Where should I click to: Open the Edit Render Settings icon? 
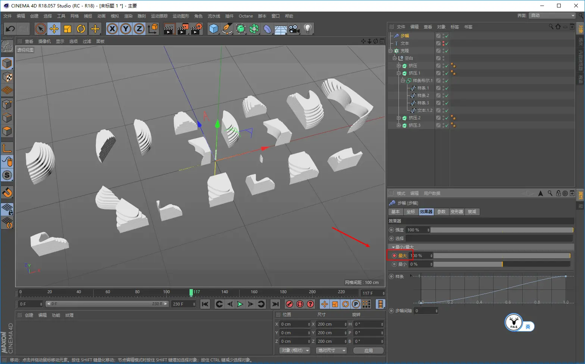pyautogui.click(x=196, y=29)
